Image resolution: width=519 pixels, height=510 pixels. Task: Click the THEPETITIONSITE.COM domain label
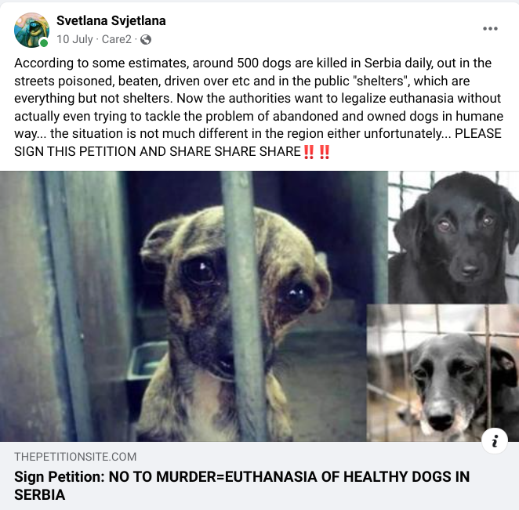point(75,457)
